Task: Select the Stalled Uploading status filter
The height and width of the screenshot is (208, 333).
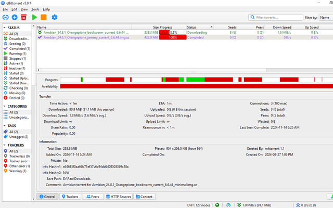Action: [x=17, y=78]
